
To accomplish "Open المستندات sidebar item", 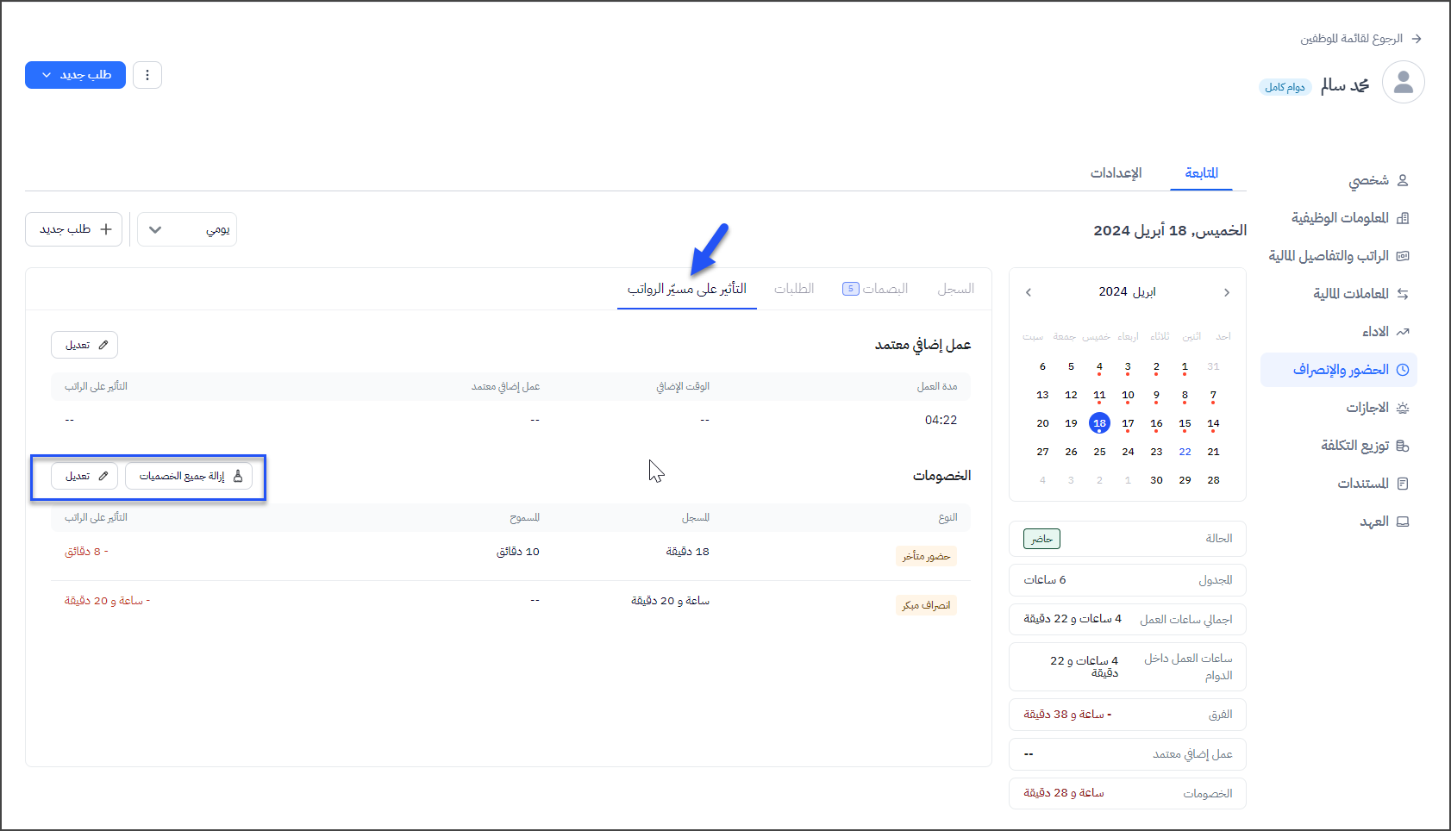I will point(1362,484).
